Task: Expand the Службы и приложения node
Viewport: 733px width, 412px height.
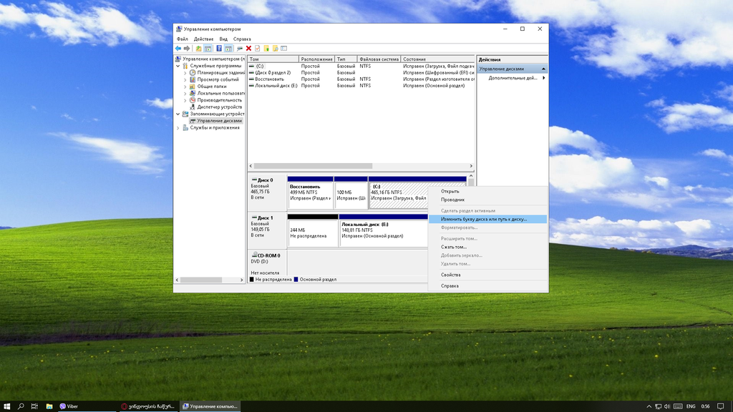Action: (178, 128)
